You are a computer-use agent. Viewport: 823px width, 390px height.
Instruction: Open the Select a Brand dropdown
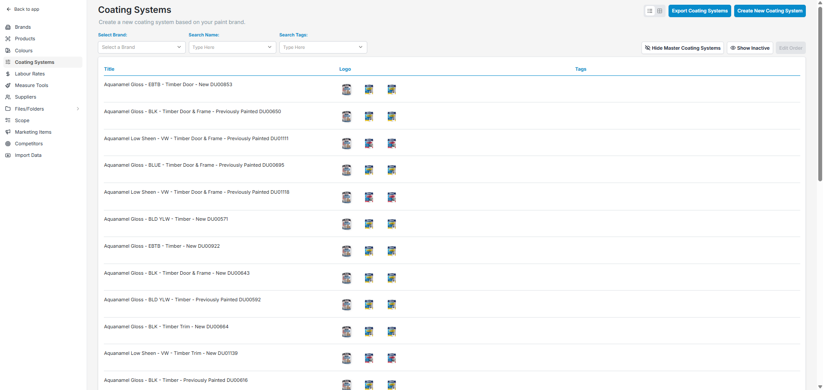coord(142,47)
